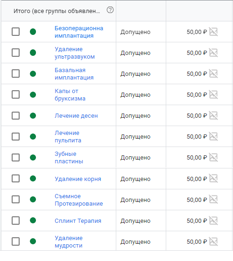Select the Лечение пульпита row checkbox
This screenshot has width=233, height=261.
tap(15, 136)
